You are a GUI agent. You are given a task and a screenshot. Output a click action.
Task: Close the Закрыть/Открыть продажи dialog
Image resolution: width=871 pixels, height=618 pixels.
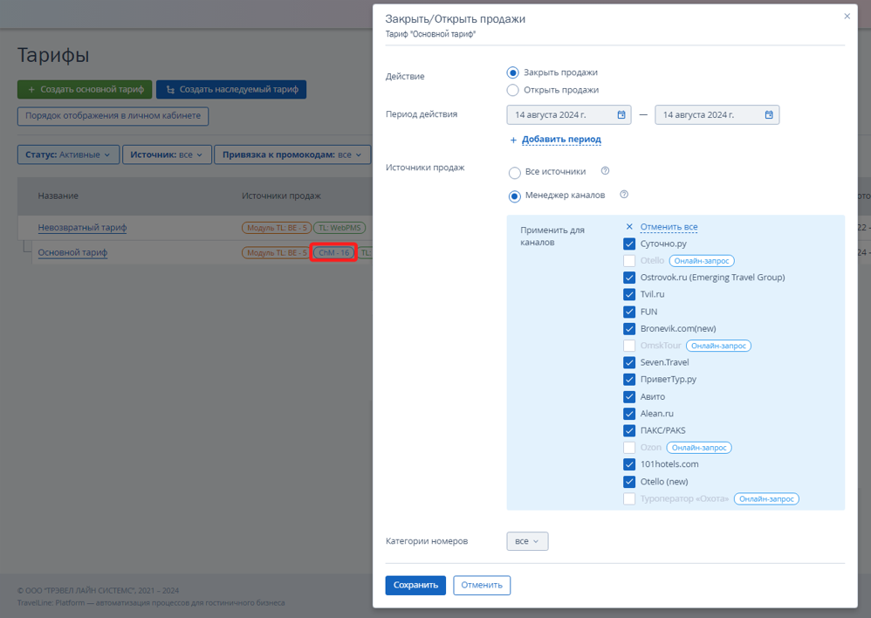point(847,16)
